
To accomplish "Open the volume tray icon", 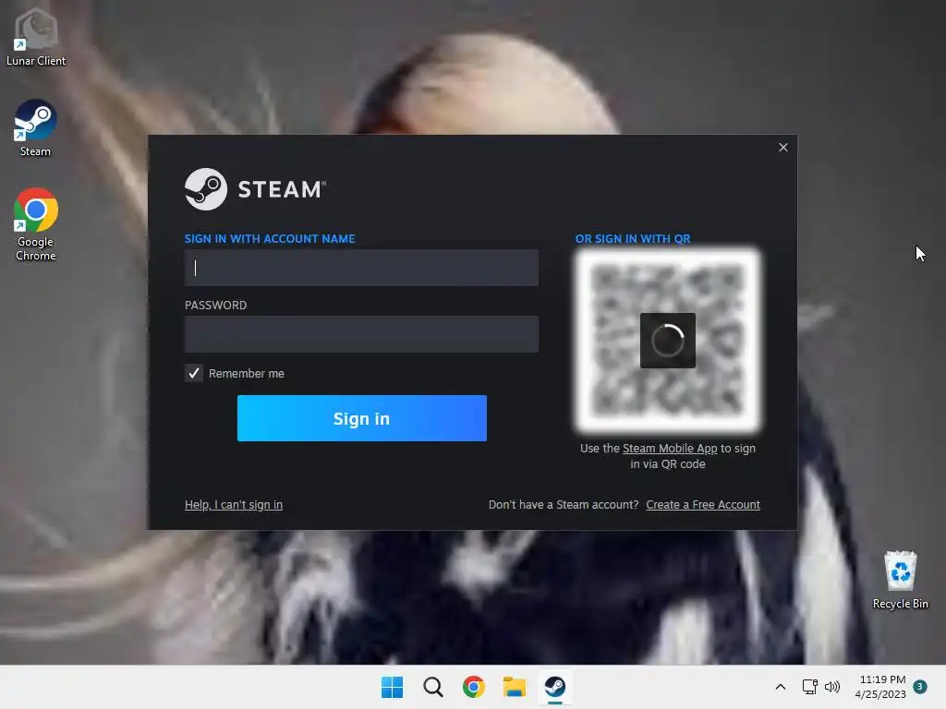I will [x=832, y=687].
